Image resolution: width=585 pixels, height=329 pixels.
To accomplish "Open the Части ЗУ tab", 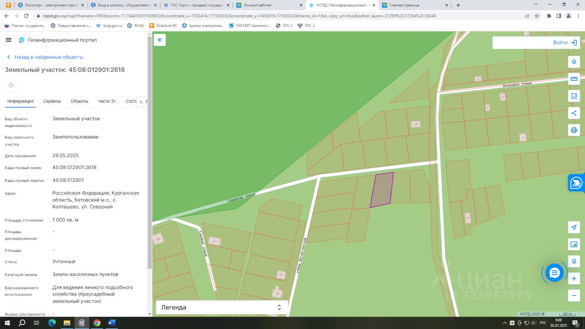I will point(107,101).
